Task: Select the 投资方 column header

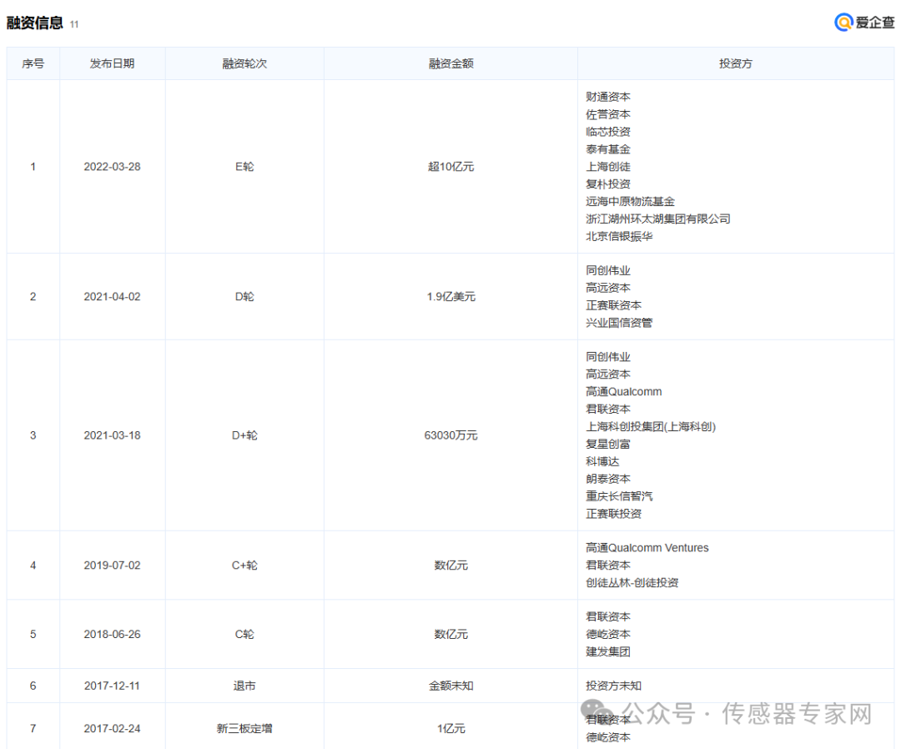Action: (736, 63)
